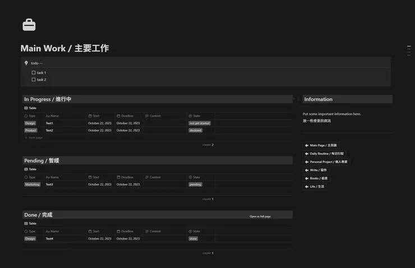Click the Type column header in Pending table
The image size is (415, 268).
[30, 177]
